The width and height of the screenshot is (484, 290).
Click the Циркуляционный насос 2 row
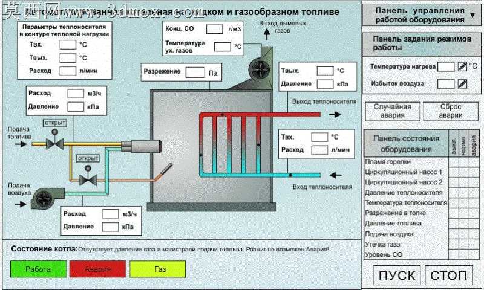[421, 182]
